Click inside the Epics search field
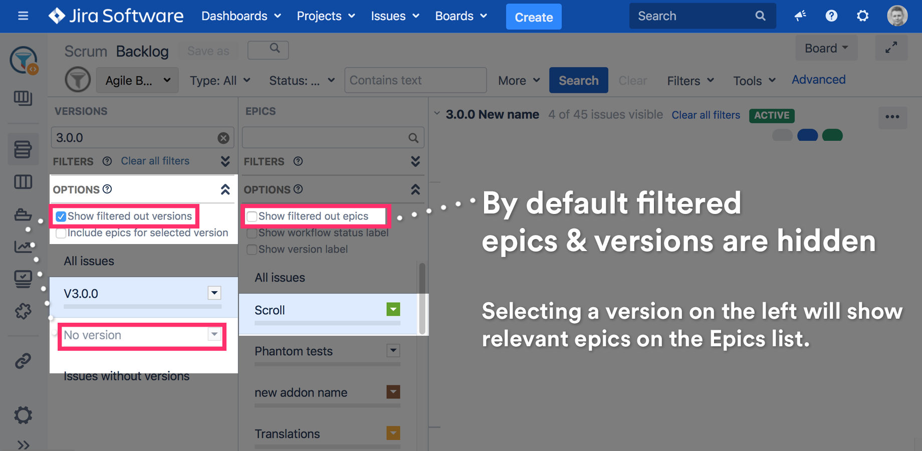 326,137
